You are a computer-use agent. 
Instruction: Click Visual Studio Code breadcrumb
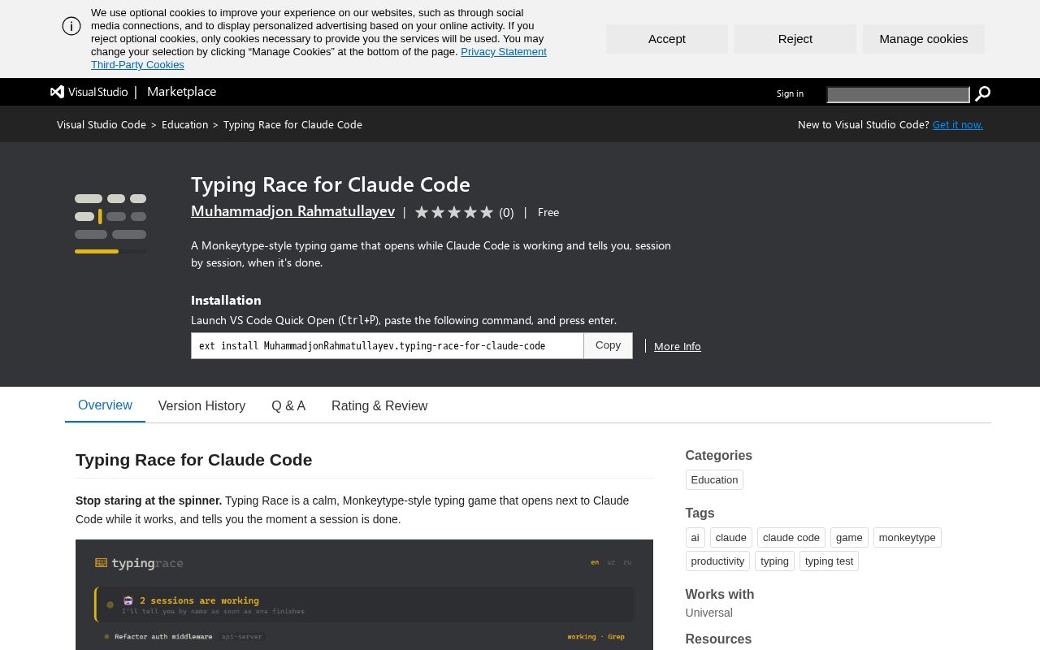coord(102,124)
